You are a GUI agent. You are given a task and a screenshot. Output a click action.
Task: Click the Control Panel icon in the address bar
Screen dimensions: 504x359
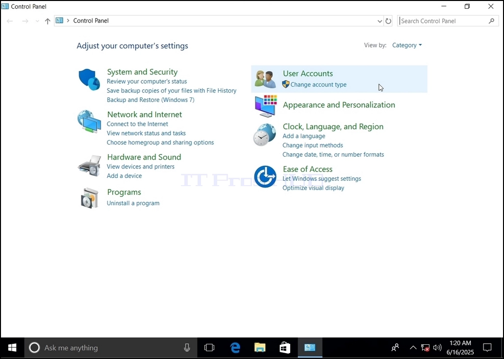point(59,21)
